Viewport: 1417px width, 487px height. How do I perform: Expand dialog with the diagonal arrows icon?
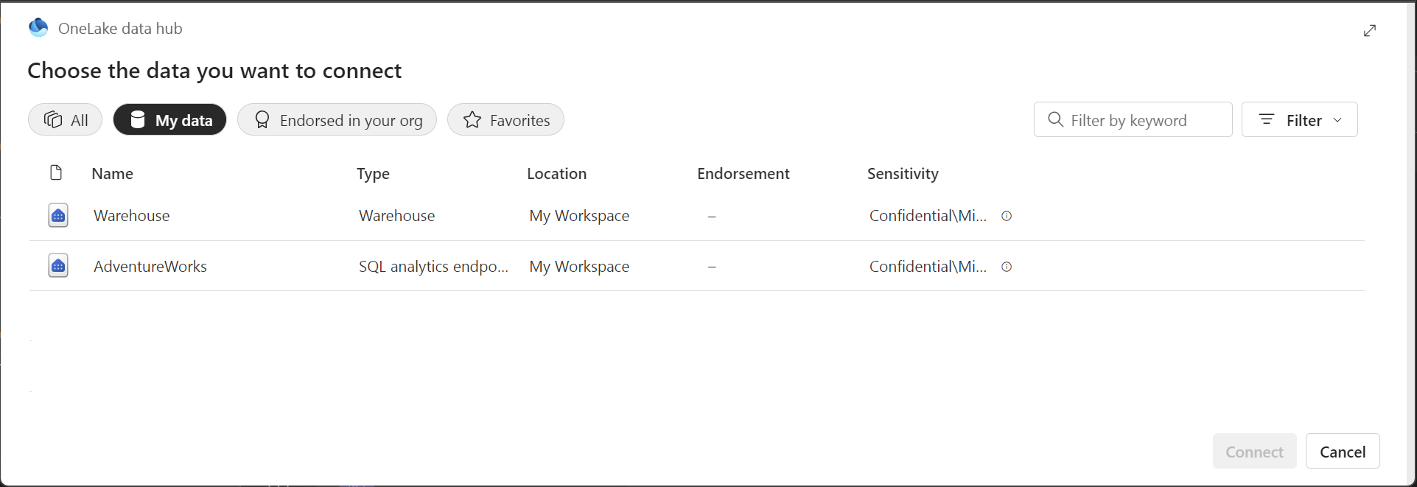pyautogui.click(x=1370, y=30)
